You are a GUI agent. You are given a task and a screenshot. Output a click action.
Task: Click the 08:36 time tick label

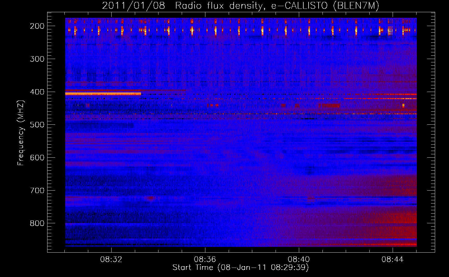[x=205, y=260]
